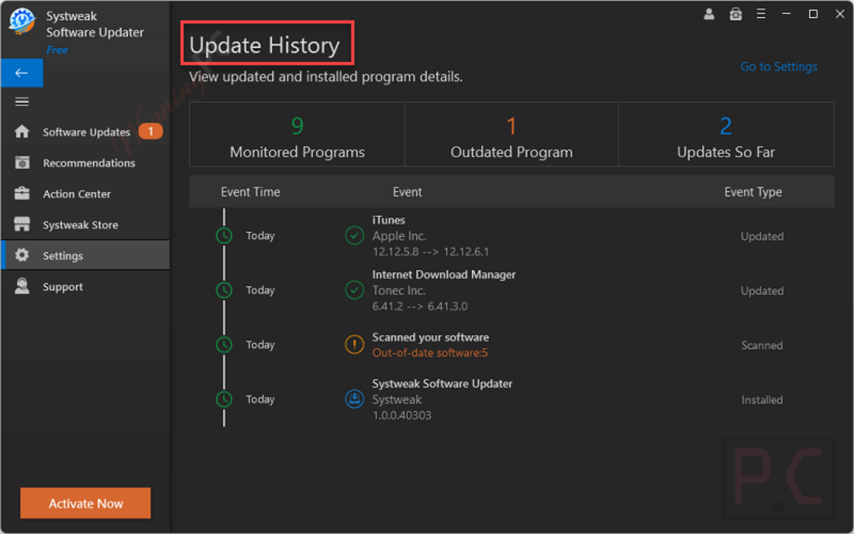
Task: Click the Free edition label
Action: click(x=57, y=50)
